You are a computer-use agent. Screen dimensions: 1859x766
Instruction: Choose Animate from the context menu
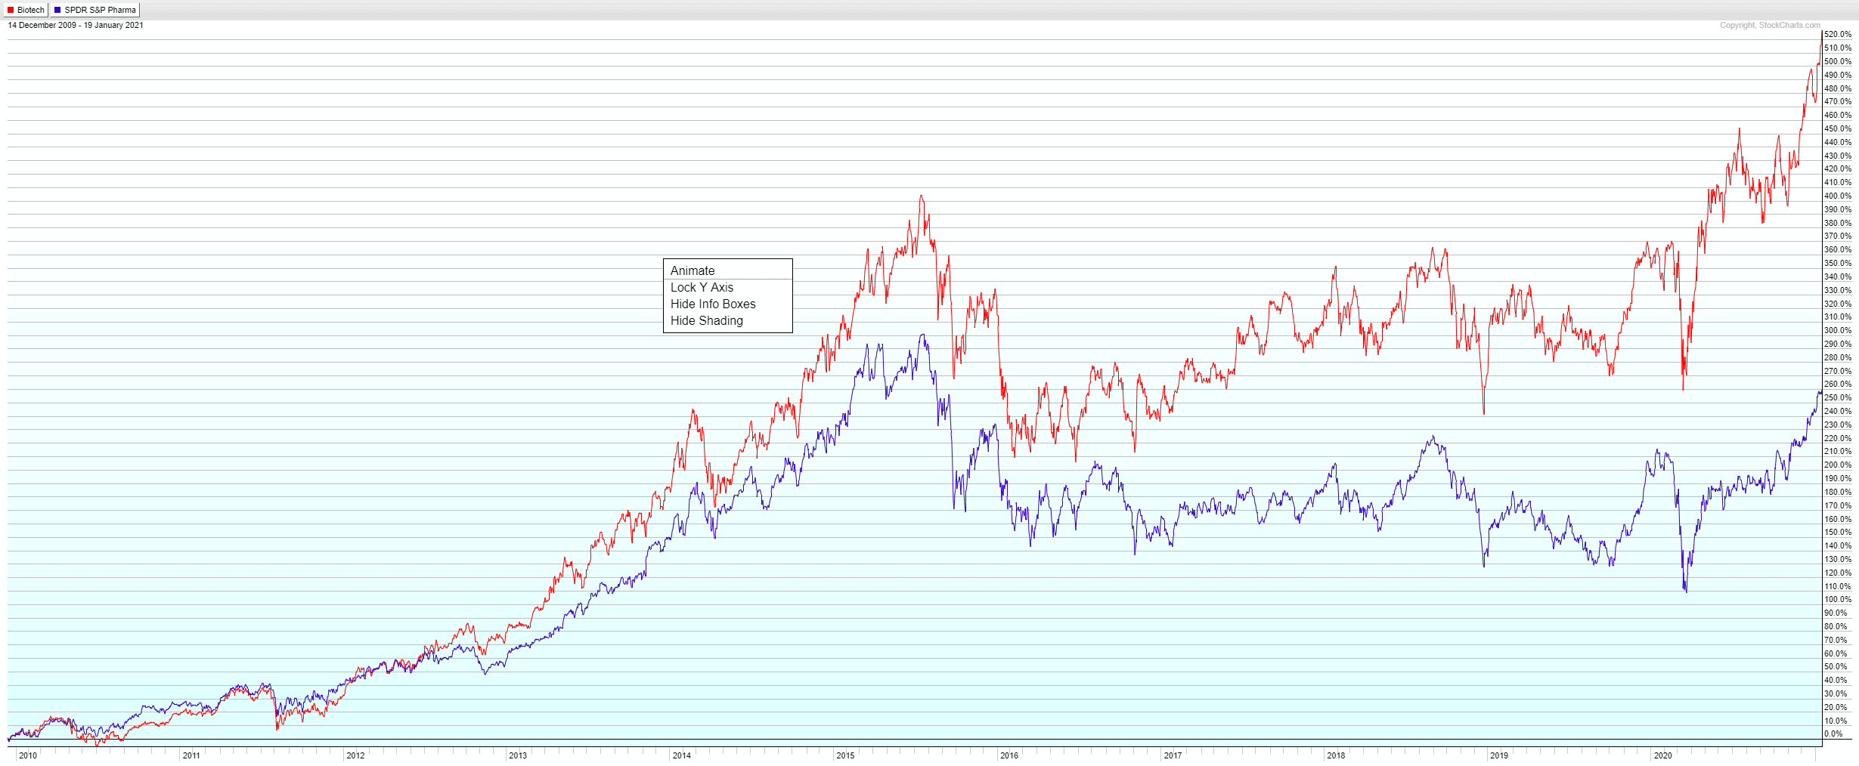727,270
